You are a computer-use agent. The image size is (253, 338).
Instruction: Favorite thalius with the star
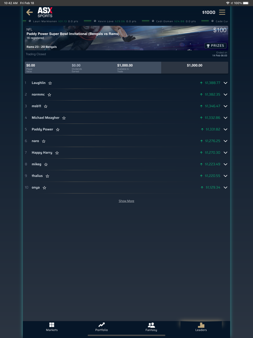(47, 176)
